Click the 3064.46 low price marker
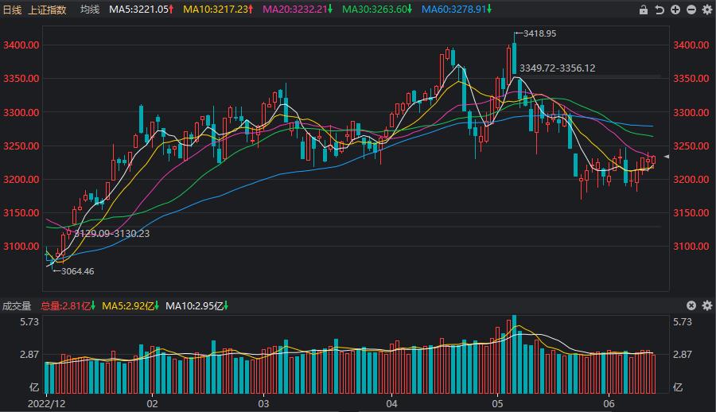 (77, 271)
